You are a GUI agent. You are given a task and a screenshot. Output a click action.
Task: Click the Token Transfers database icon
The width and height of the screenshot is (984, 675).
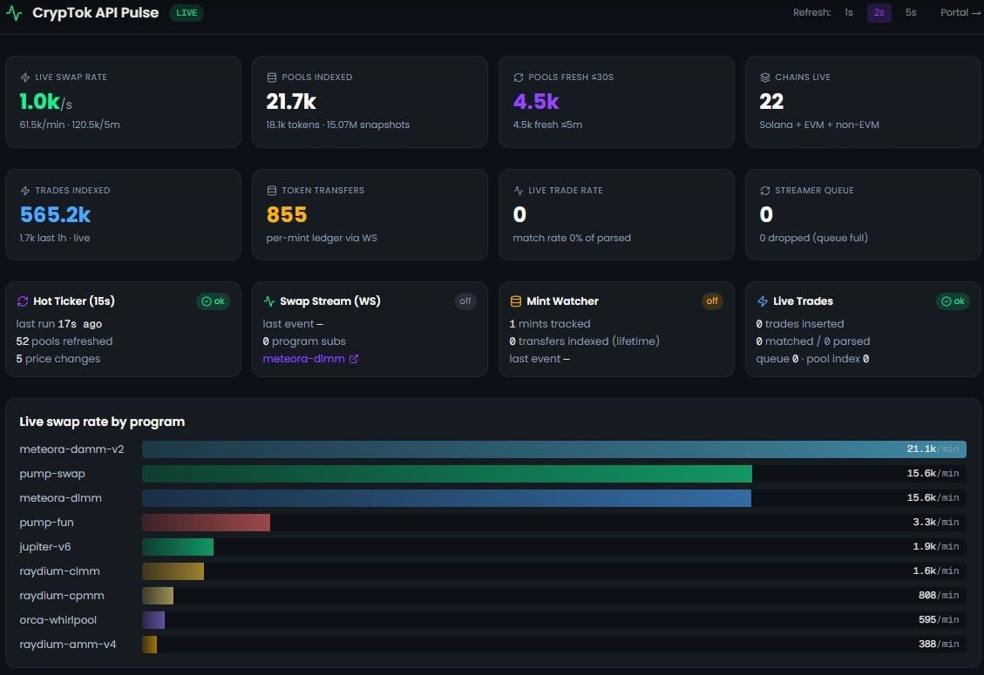coord(272,190)
